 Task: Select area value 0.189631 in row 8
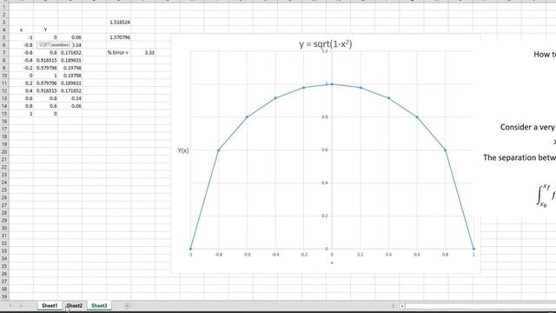tap(69, 60)
